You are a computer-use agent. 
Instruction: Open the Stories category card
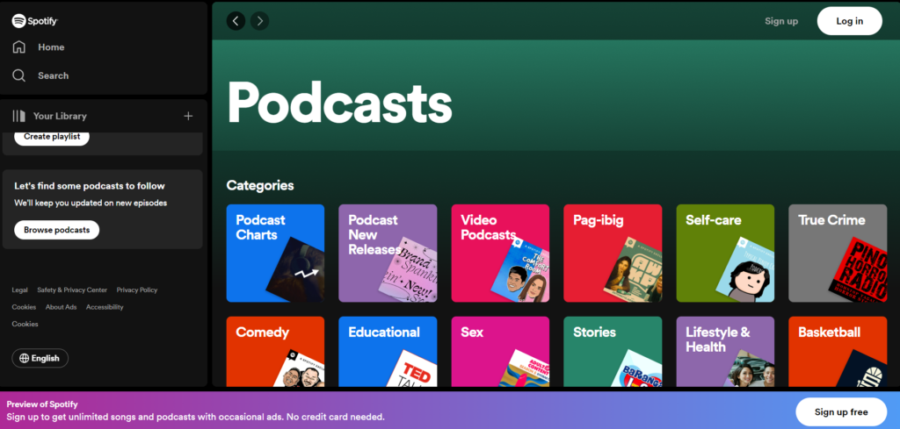click(x=613, y=352)
